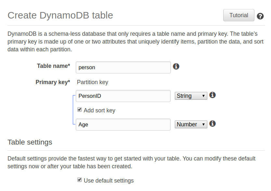The height and width of the screenshot is (191, 271).
Task: Click the info icon beside the String dropdown
Action: (x=213, y=95)
